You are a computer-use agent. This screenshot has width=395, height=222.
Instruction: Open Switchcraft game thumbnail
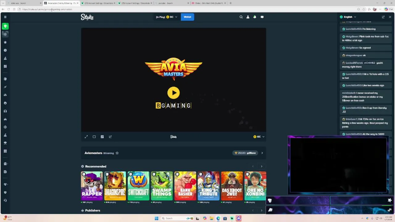coord(138,186)
